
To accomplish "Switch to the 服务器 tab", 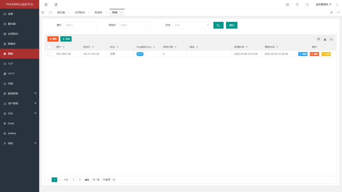I will click(x=61, y=13).
